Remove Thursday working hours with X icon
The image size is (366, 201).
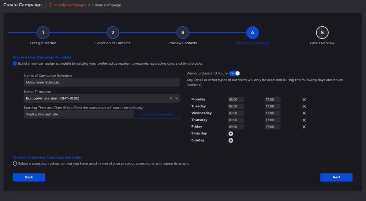tap(304, 120)
